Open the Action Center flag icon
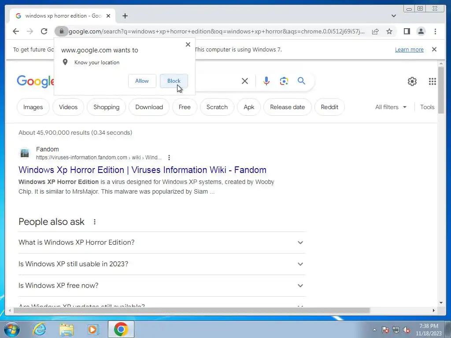 385,330
